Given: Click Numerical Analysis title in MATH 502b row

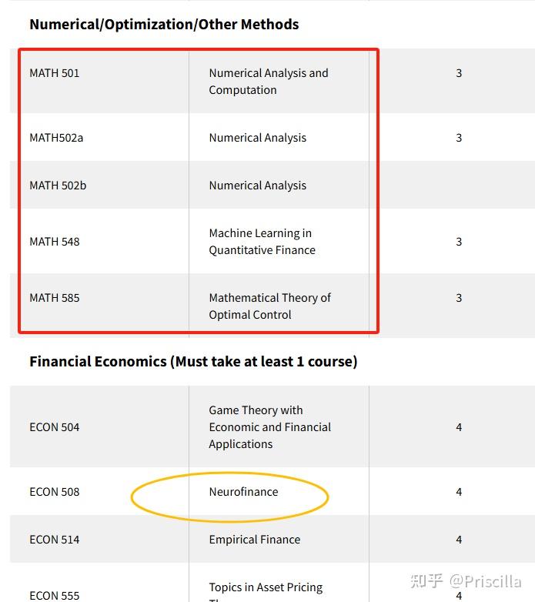Looking at the screenshot, I should tap(257, 186).
